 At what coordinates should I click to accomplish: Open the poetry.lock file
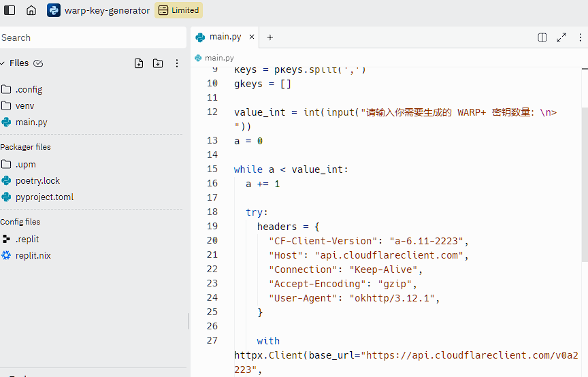click(37, 180)
